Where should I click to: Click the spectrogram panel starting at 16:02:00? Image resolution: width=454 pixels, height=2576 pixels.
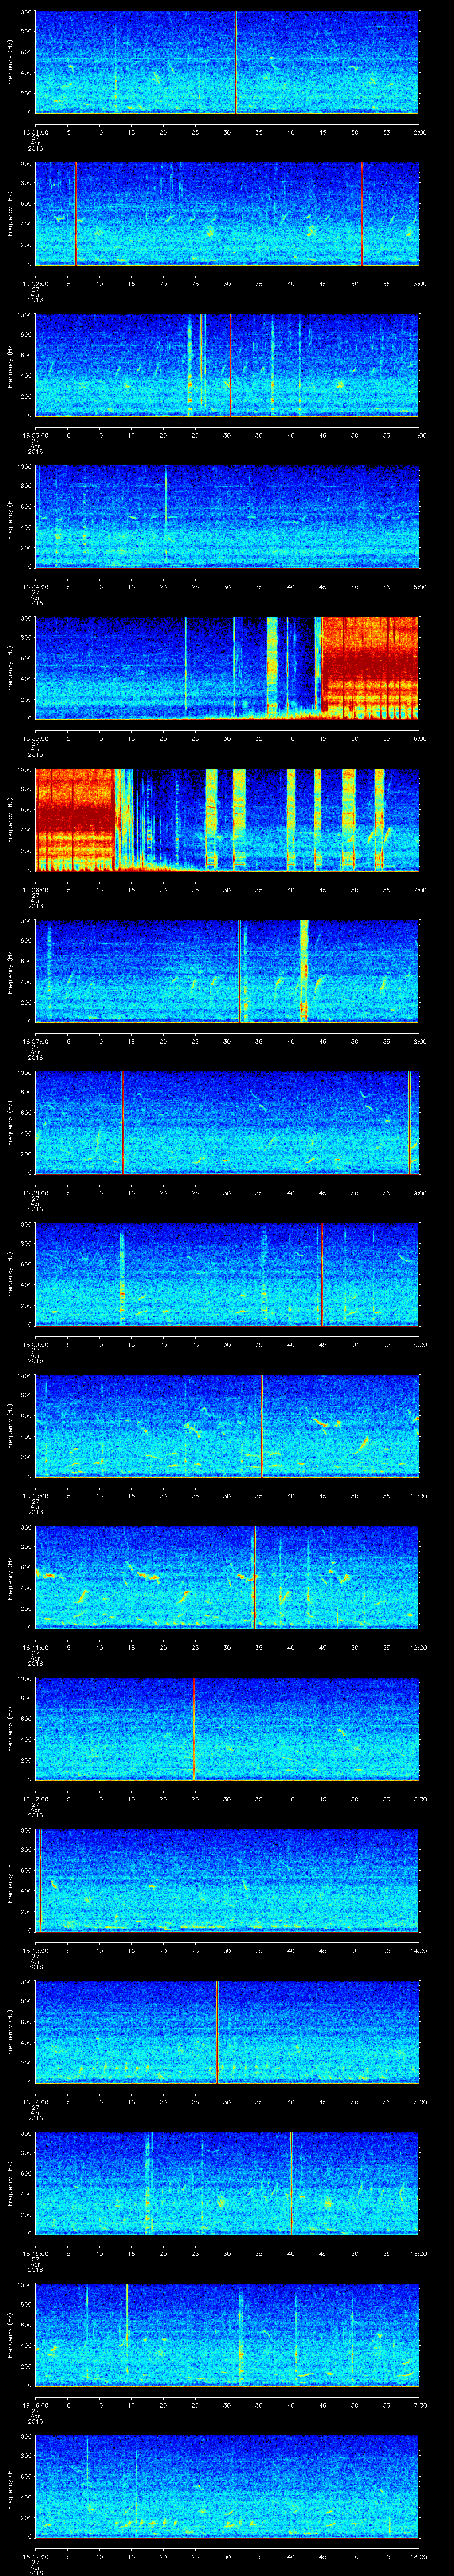click(227, 214)
